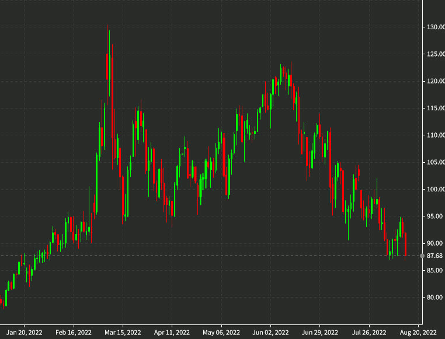The height and width of the screenshot is (339, 445).
Task: Click the 125.00 price axis label
Action: [436, 54]
